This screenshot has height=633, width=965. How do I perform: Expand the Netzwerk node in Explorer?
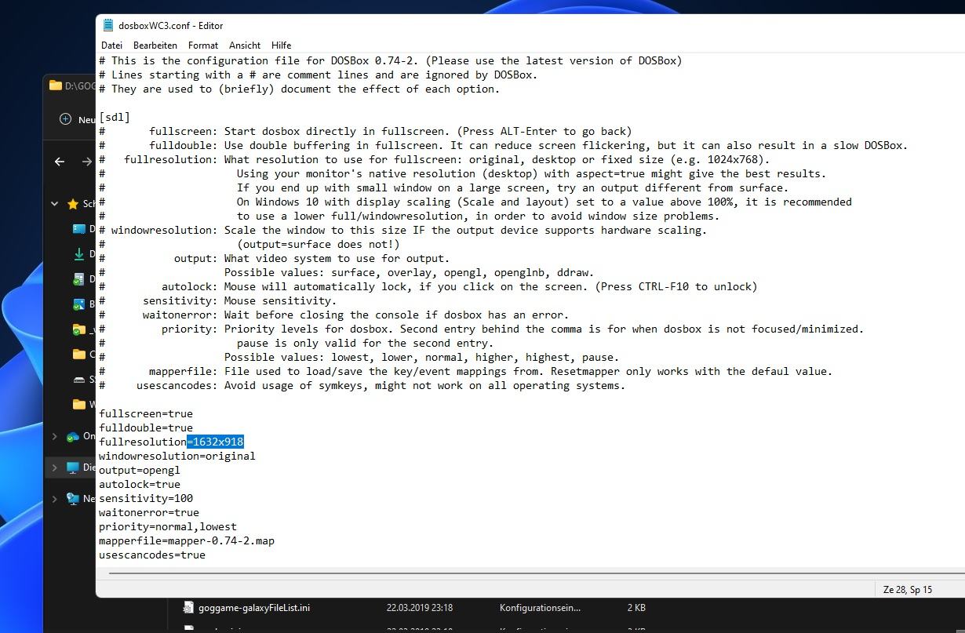click(x=54, y=498)
